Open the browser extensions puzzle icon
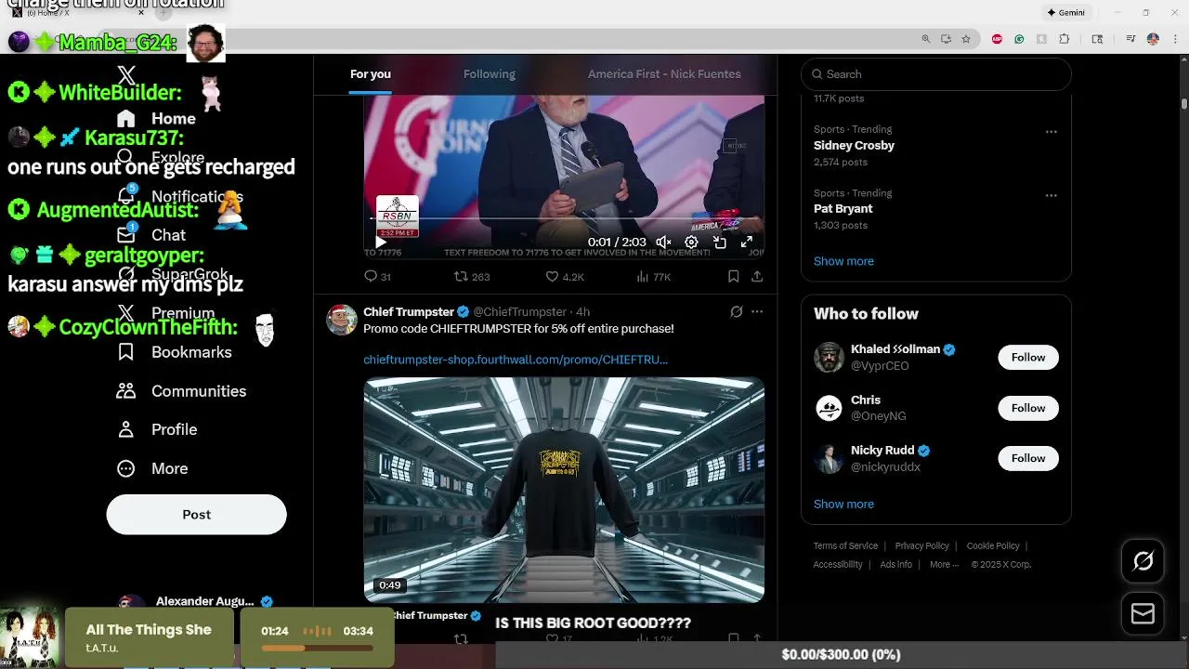 (1065, 39)
